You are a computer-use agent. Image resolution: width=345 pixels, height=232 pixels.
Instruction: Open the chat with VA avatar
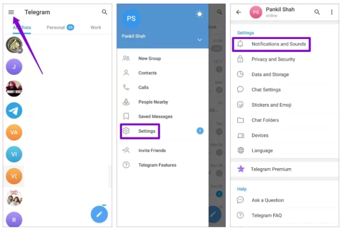(x=14, y=132)
